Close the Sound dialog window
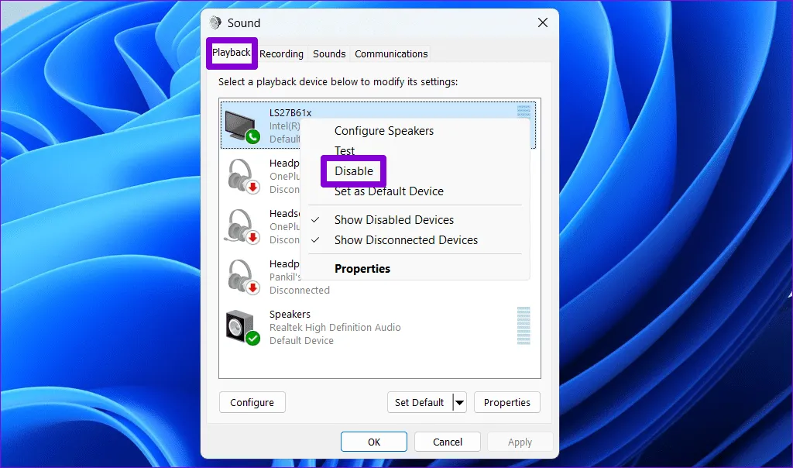 point(543,23)
